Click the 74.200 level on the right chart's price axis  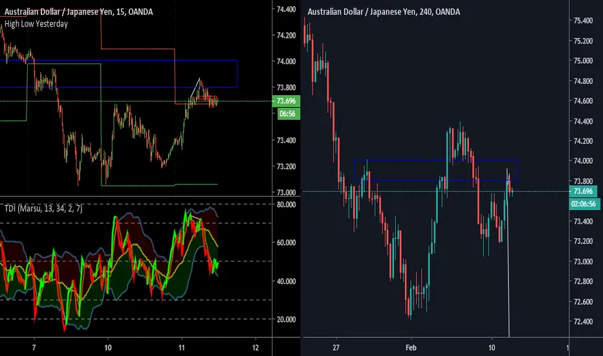click(x=583, y=141)
